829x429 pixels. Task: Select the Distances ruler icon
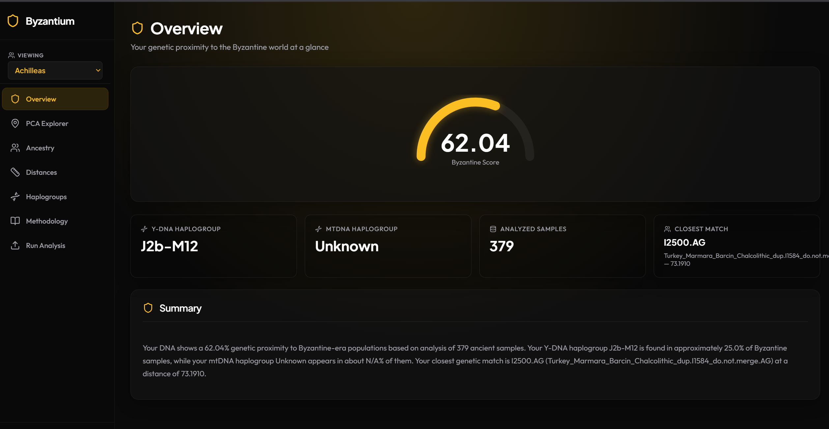click(x=15, y=172)
